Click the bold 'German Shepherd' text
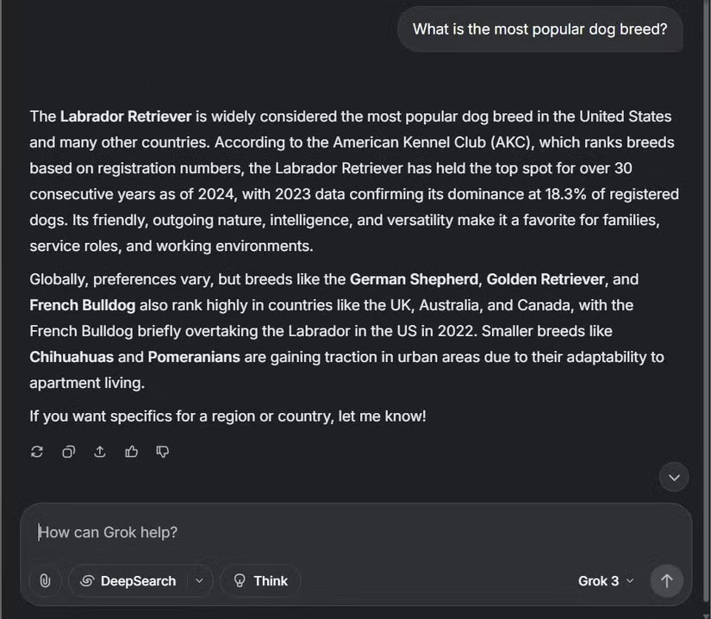 [x=414, y=279]
